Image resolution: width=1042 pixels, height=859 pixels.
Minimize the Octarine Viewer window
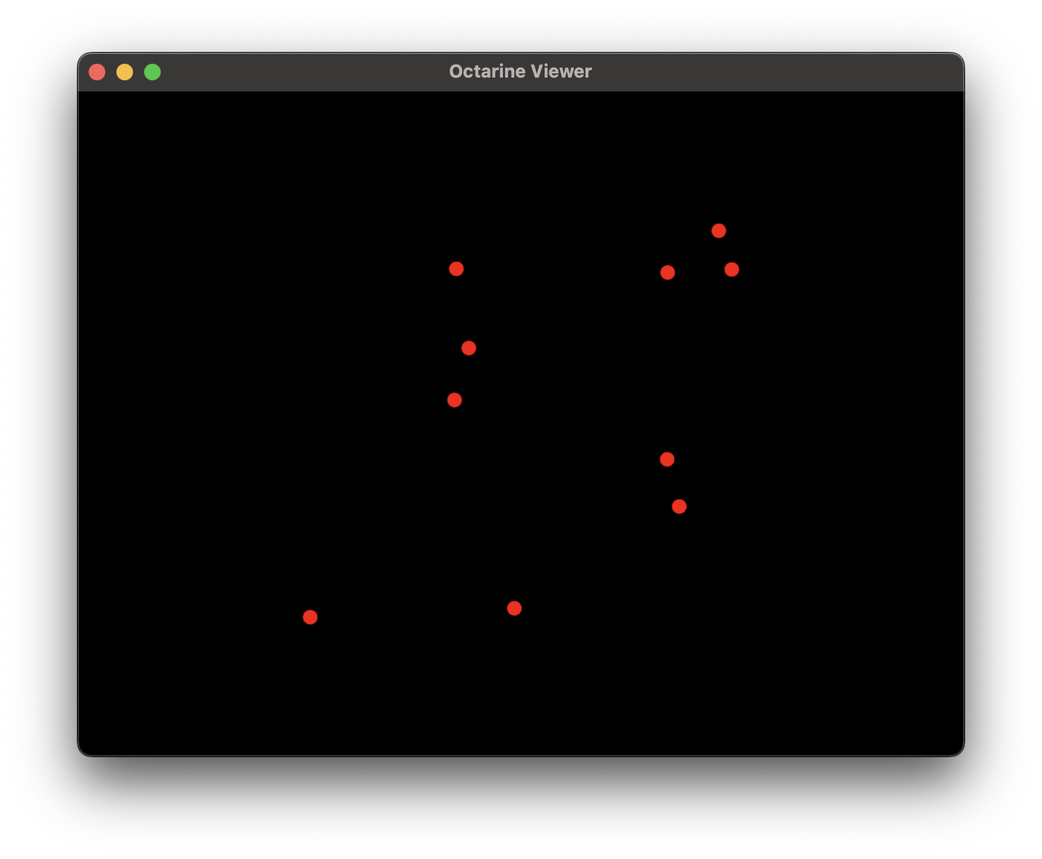click(125, 72)
